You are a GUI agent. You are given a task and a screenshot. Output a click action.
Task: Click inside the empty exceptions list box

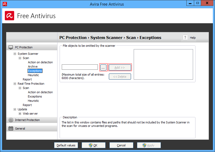tap(163, 64)
